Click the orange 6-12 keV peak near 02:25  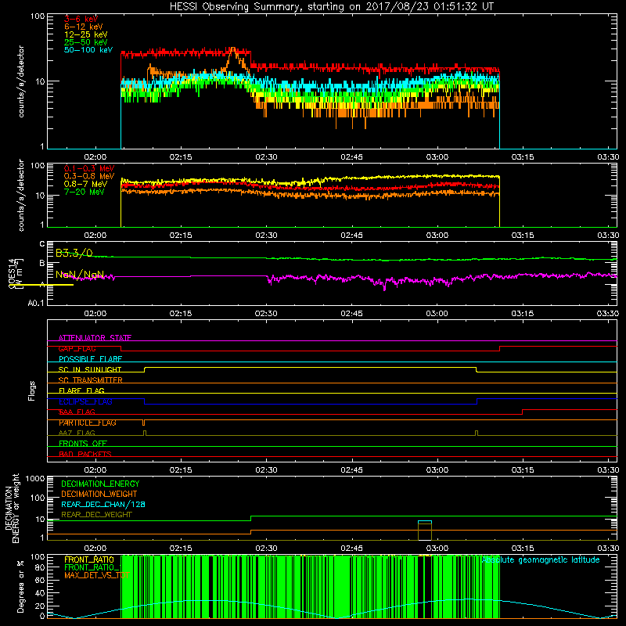tap(232, 49)
